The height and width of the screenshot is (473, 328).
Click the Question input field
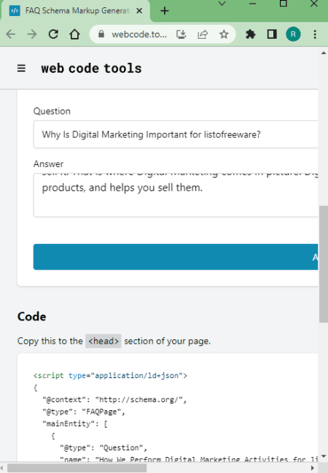(x=176, y=134)
